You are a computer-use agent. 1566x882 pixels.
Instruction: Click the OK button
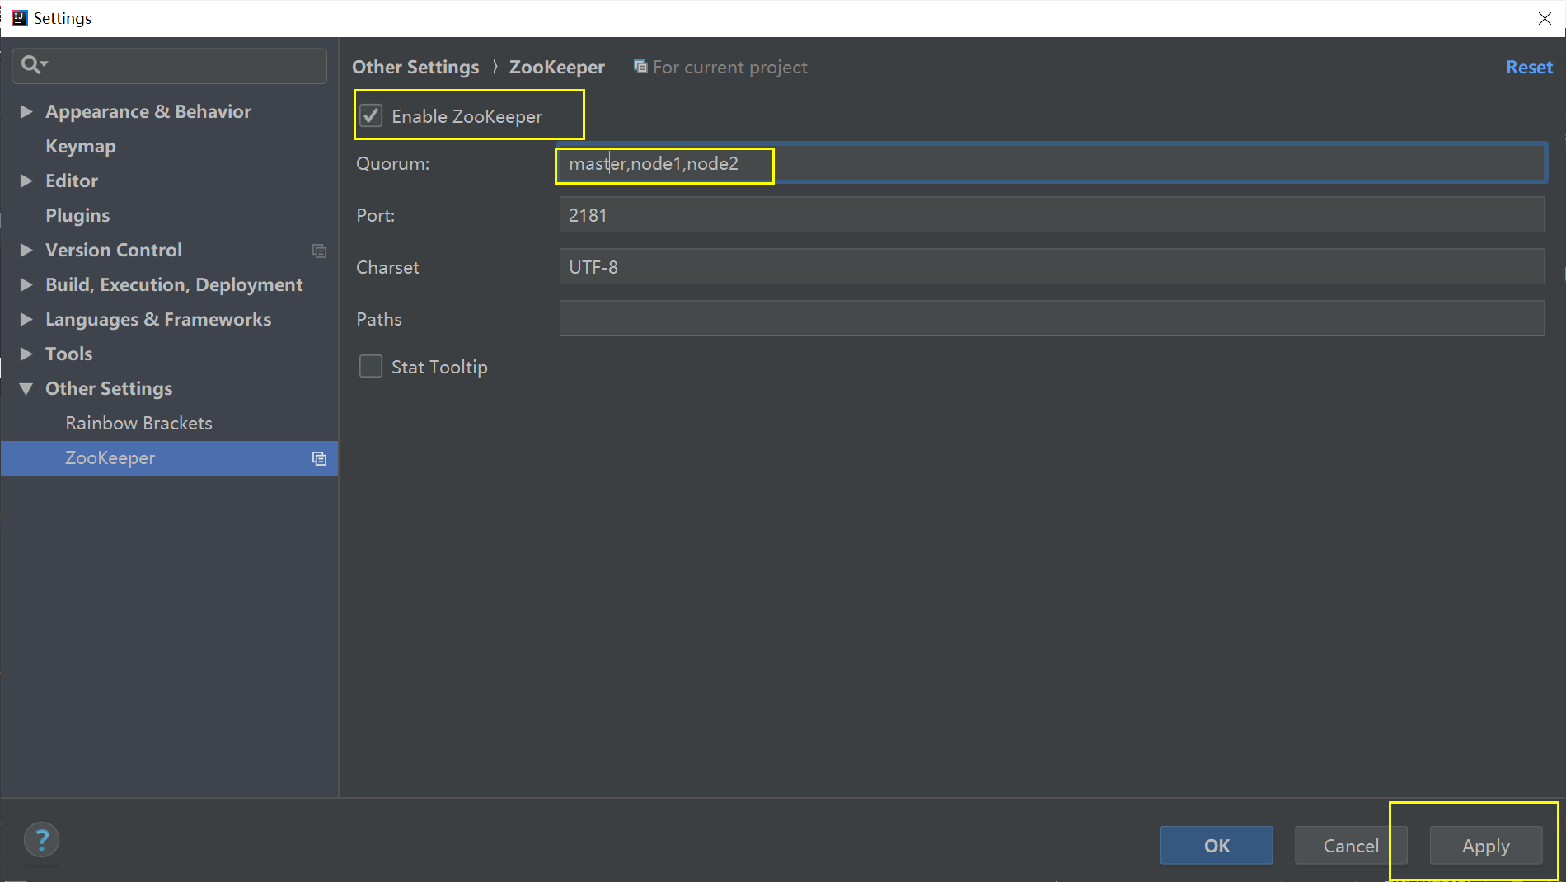[1216, 846]
